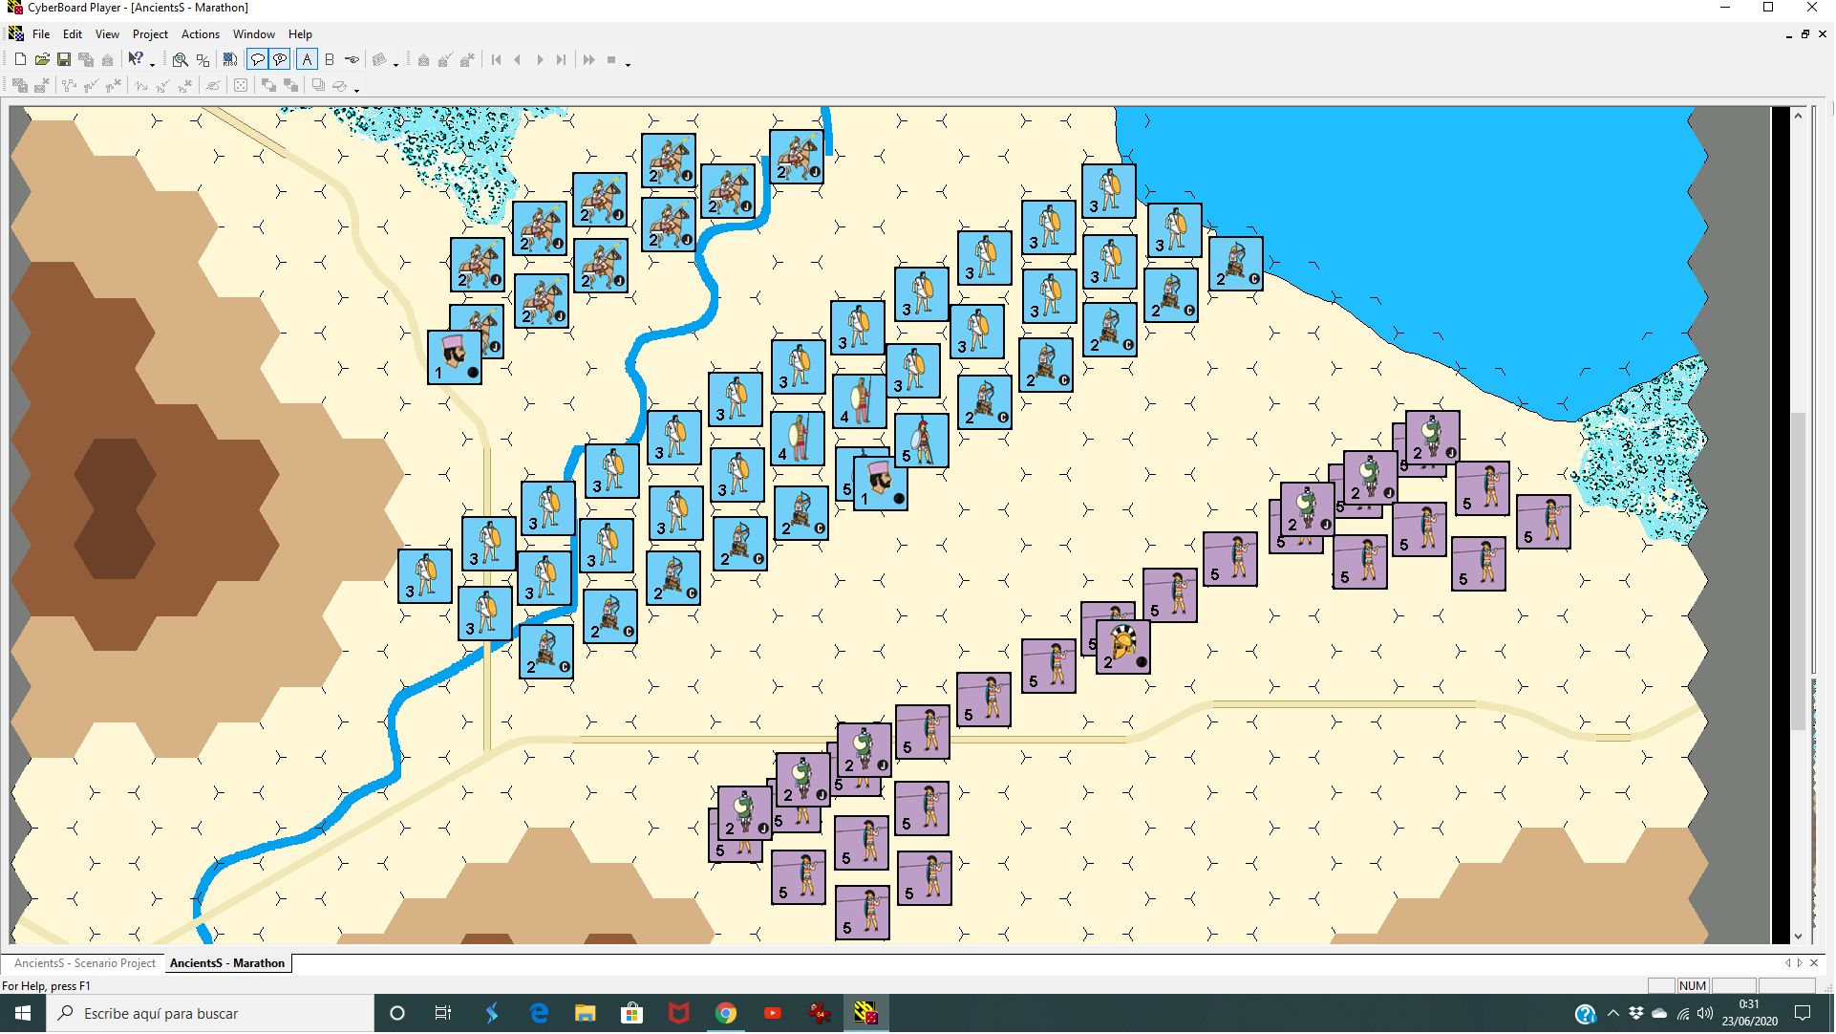
Task: Jump to the last move with skip-end button
Action: click(562, 59)
